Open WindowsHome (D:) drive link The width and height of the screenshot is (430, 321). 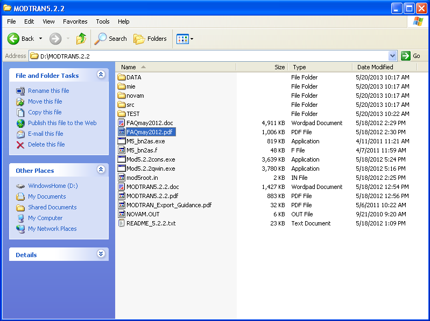click(x=53, y=186)
